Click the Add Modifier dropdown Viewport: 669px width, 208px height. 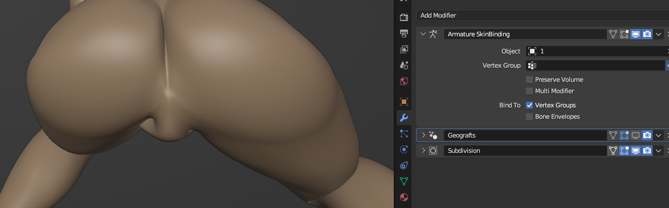coord(542,15)
